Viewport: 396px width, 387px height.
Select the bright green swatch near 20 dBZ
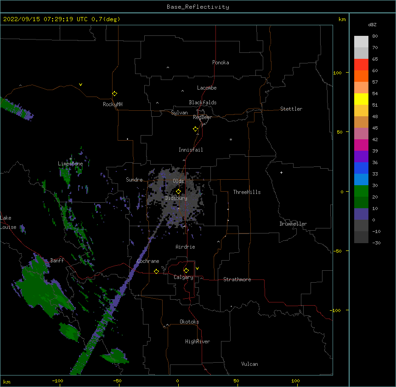coord(361,191)
